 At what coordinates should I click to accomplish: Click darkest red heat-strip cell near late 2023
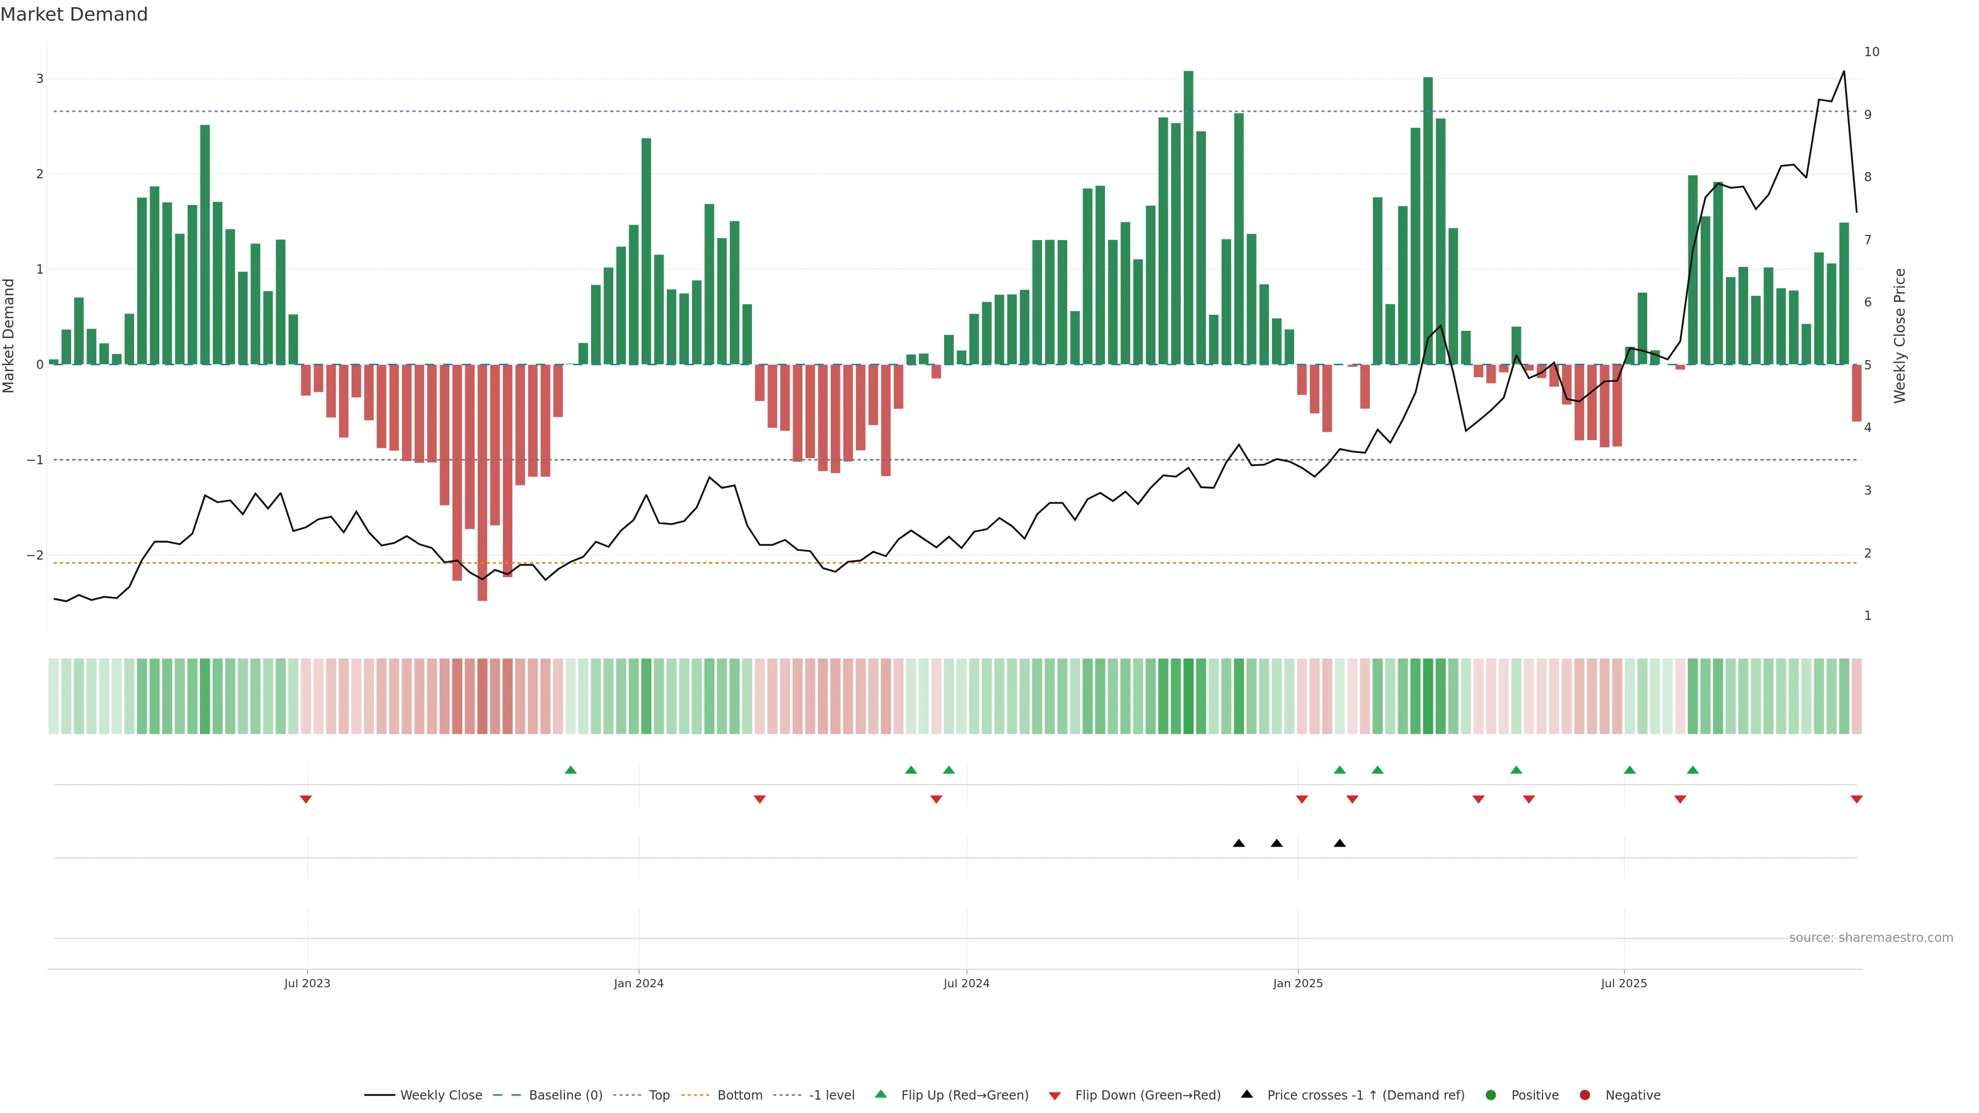(482, 696)
